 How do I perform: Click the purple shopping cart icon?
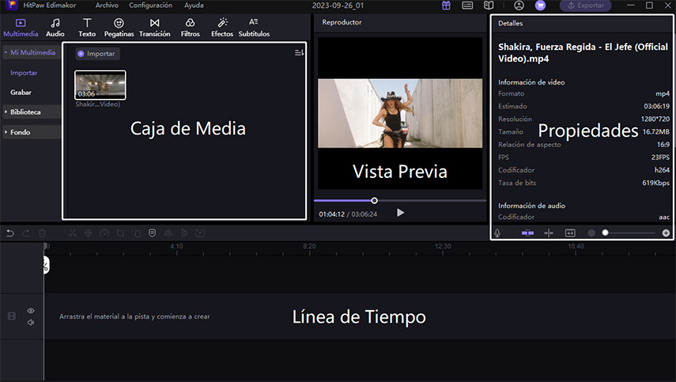(x=540, y=6)
